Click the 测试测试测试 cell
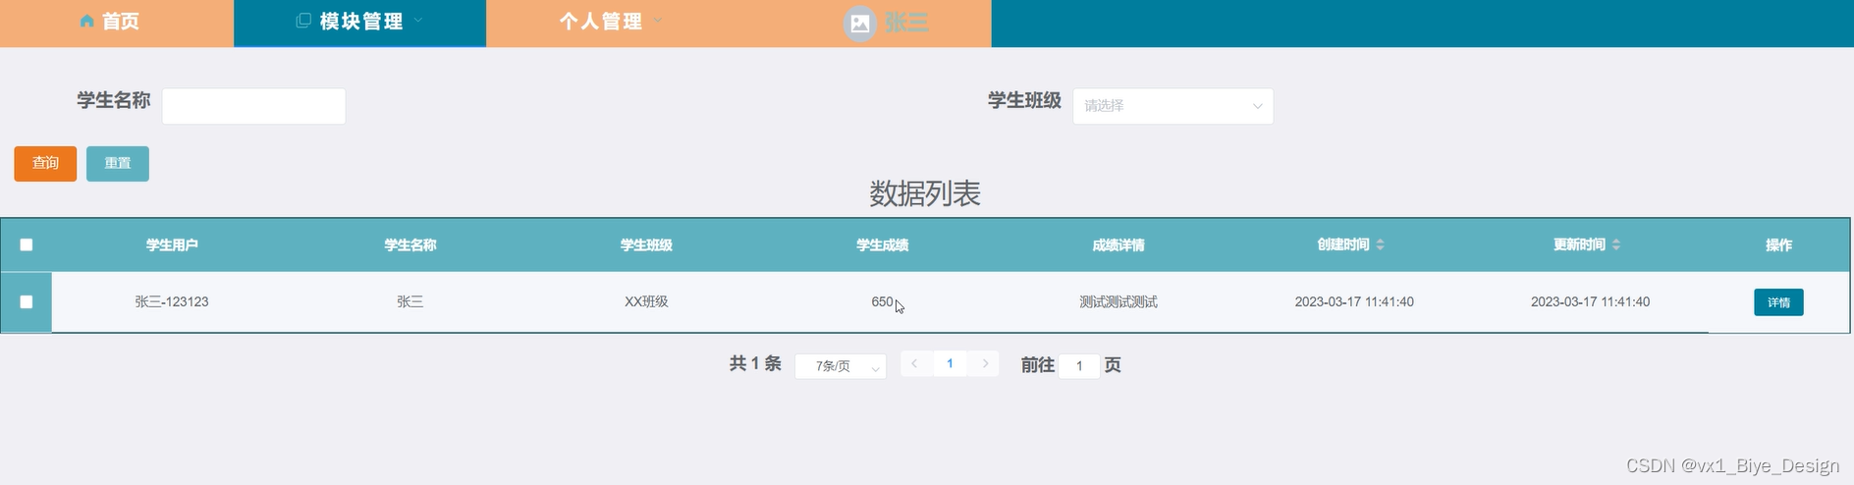The width and height of the screenshot is (1854, 485). [1118, 301]
